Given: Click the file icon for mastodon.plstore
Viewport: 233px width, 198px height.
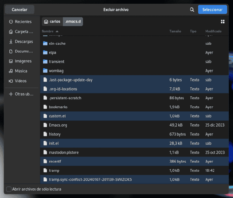Looking at the screenshot, I should click(45, 152).
